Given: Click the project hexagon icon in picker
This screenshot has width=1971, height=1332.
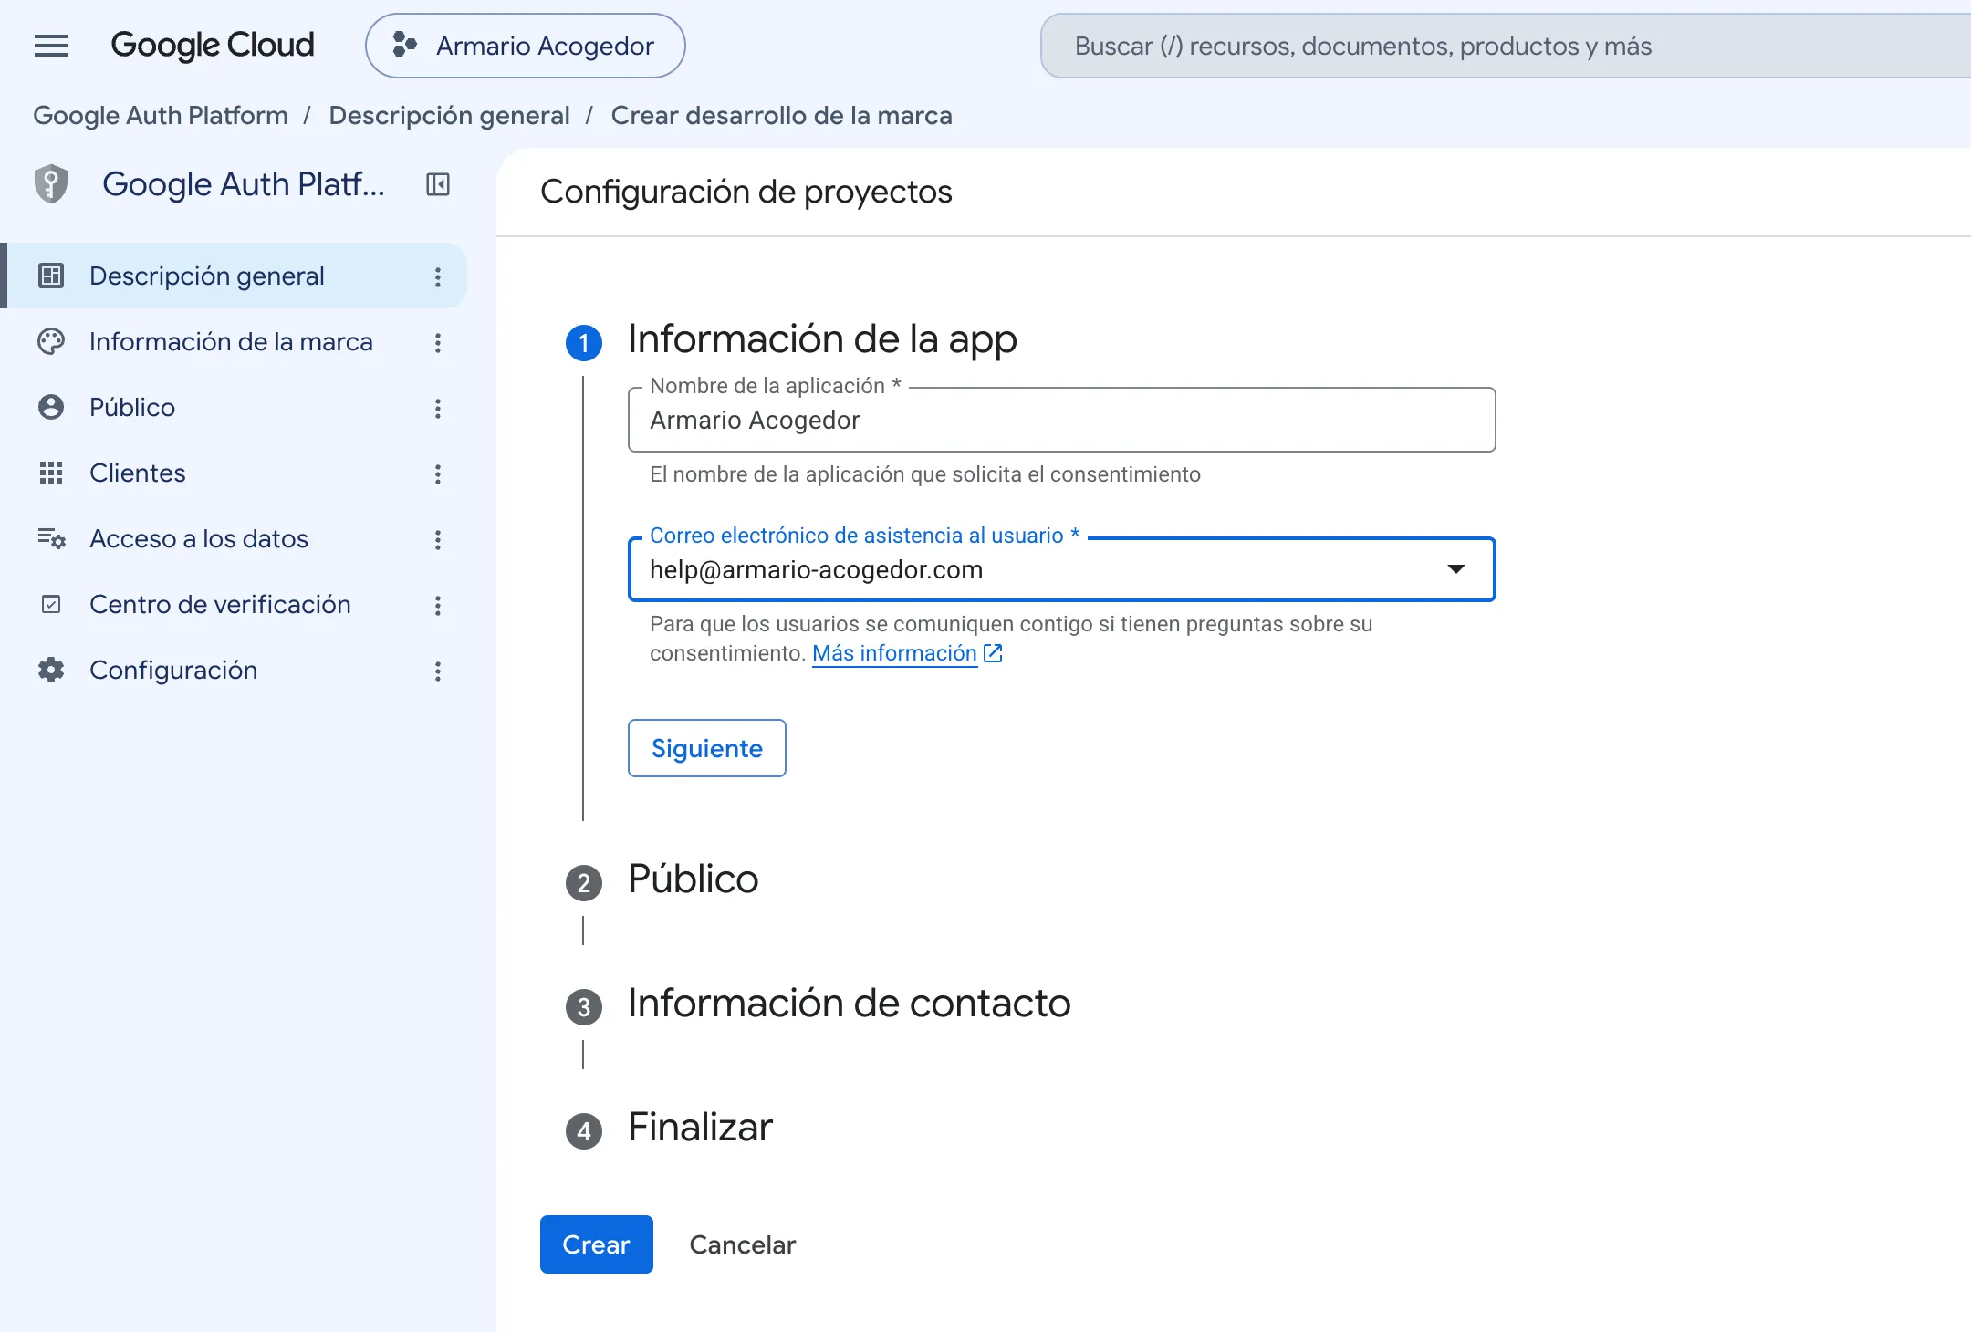Looking at the screenshot, I should (x=404, y=45).
